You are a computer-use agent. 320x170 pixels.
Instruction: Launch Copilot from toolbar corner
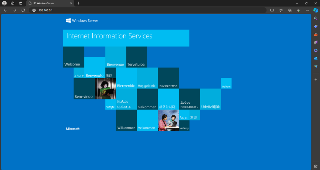[x=316, y=10]
